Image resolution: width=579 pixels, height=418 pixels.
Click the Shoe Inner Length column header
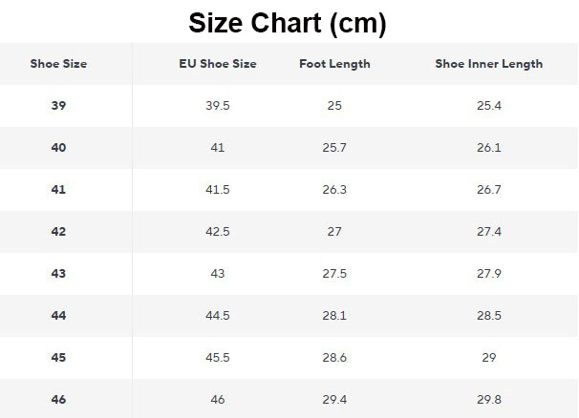(489, 64)
